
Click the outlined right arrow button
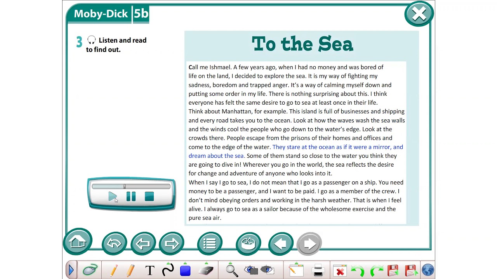click(172, 244)
